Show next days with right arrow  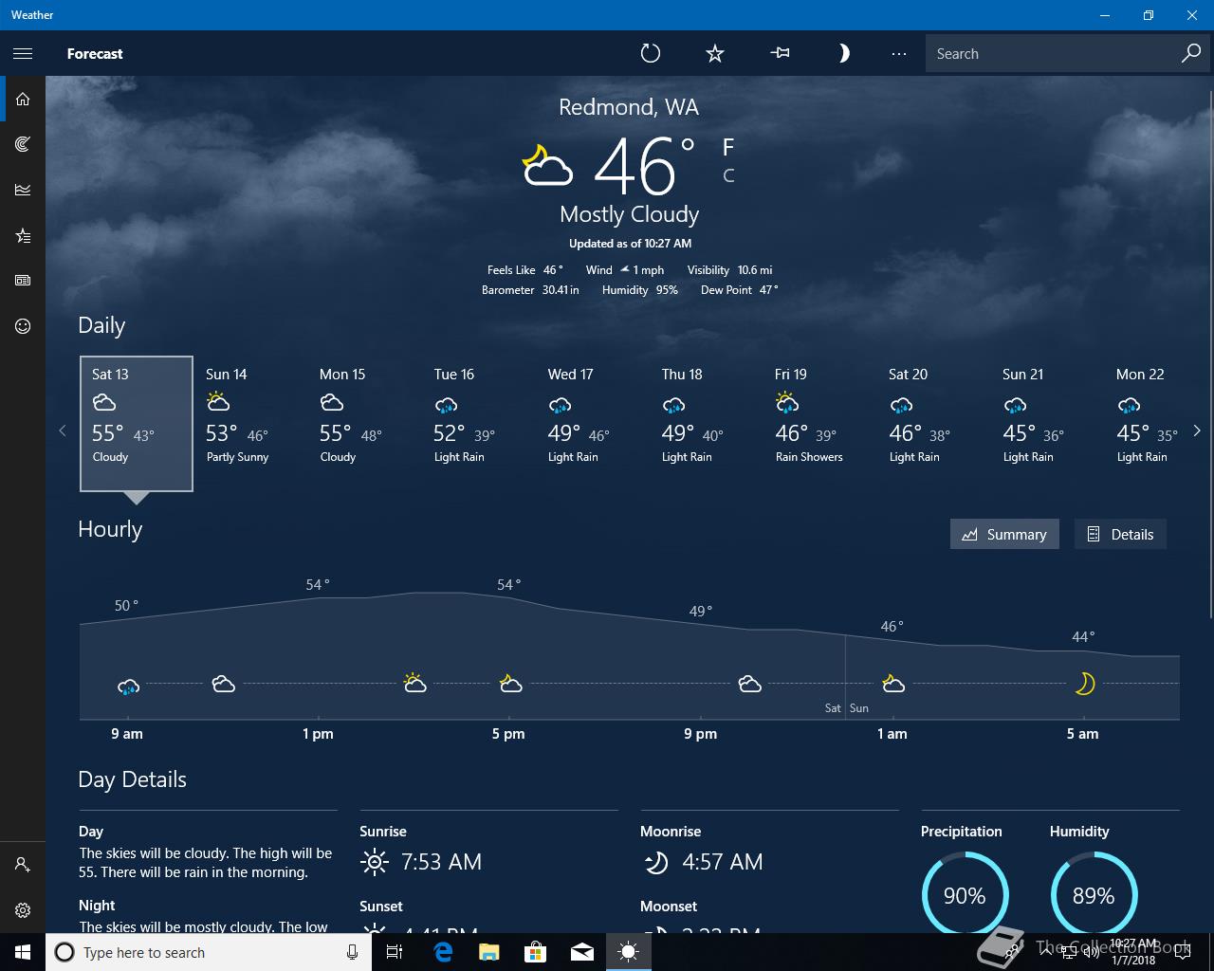point(1197,431)
